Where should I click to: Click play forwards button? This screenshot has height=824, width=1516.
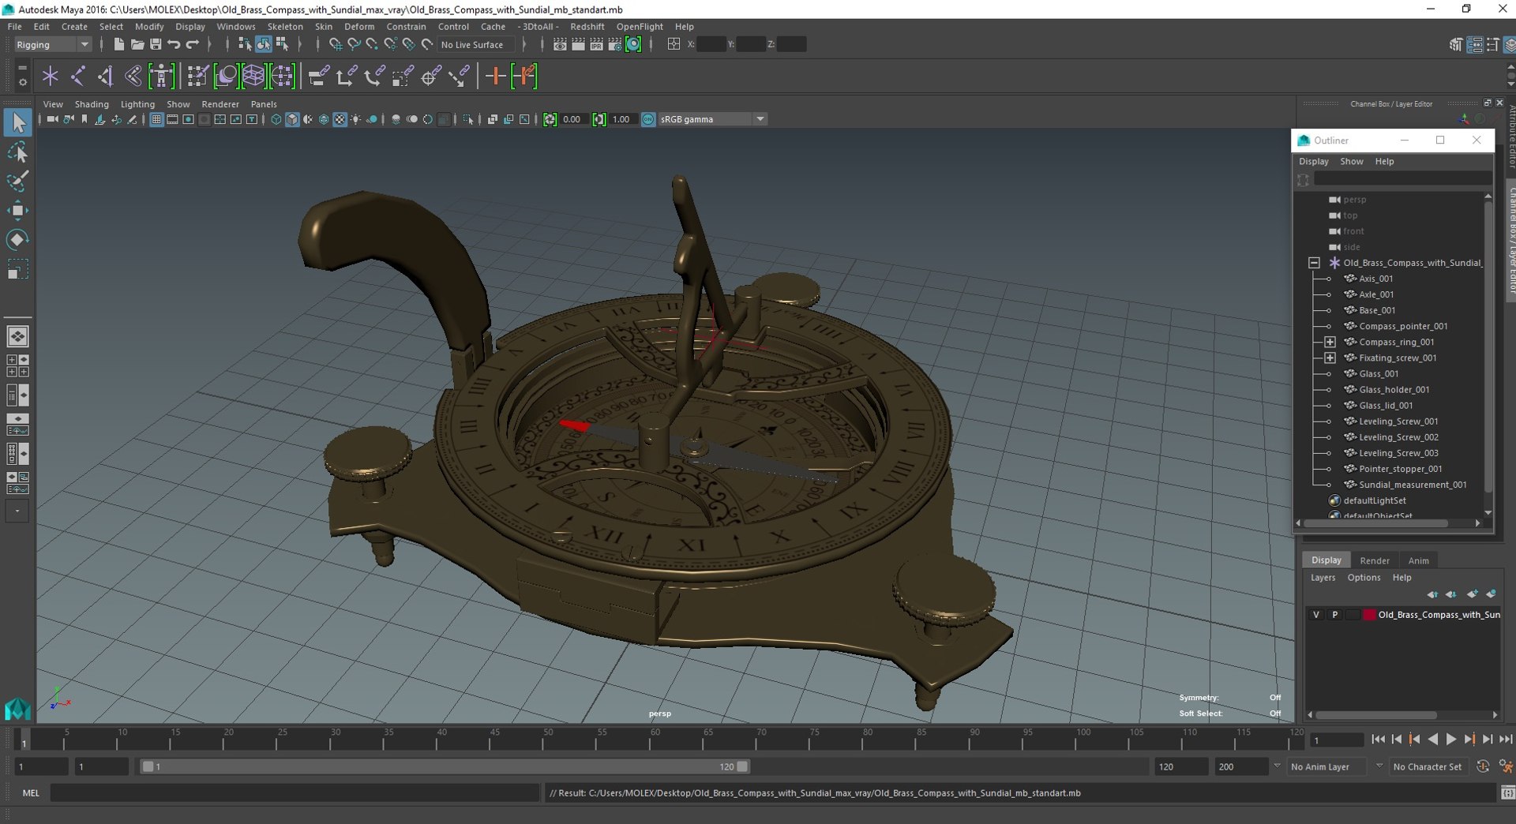[1451, 740]
